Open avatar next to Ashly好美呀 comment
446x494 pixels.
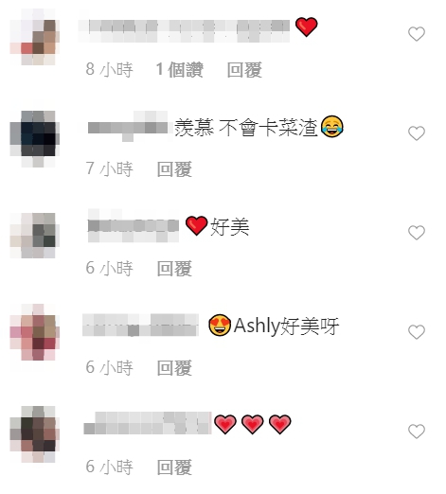(35, 332)
